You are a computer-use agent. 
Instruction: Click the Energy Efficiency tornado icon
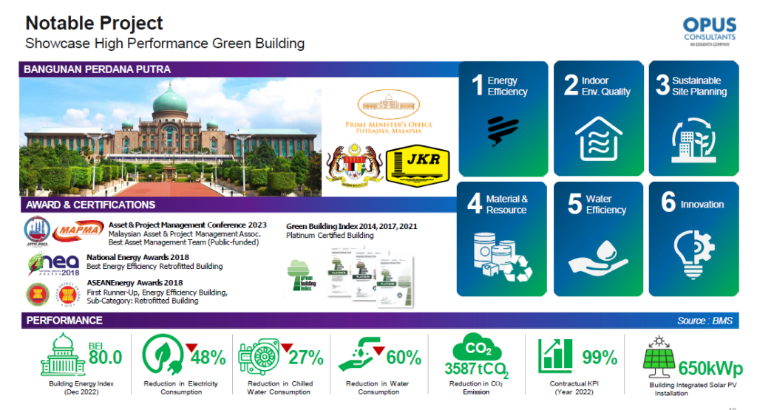point(502,131)
